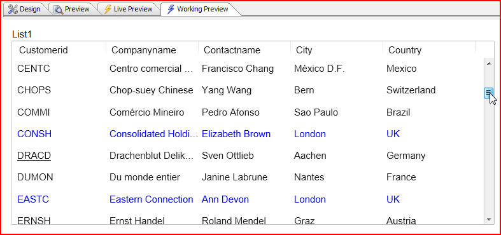
Task: Select the ERNSH customer ID cell
Action: click(34, 220)
